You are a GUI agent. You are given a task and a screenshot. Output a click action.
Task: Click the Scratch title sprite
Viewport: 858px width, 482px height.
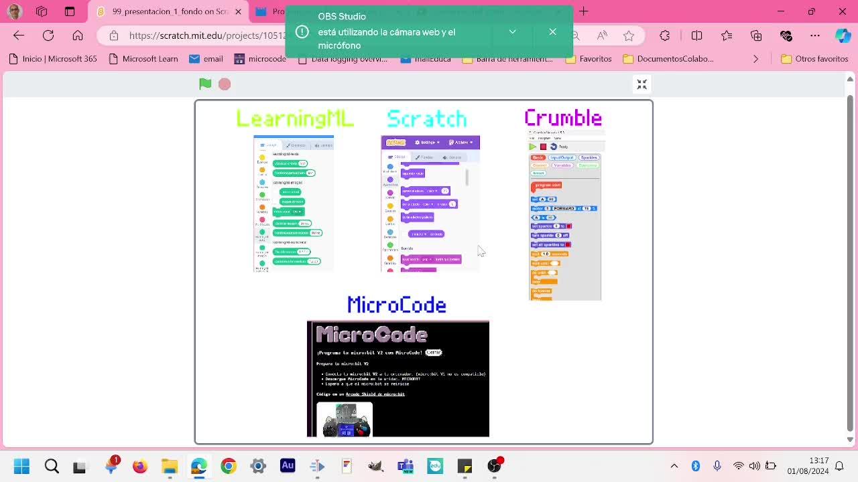coord(427,118)
